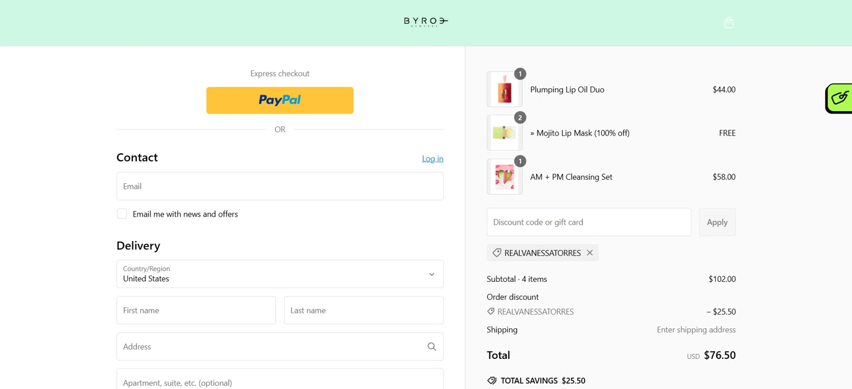Click the Order discount label

pyautogui.click(x=513, y=297)
